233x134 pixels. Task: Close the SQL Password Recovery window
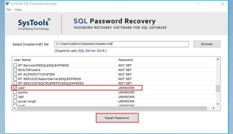tap(222, 4)
